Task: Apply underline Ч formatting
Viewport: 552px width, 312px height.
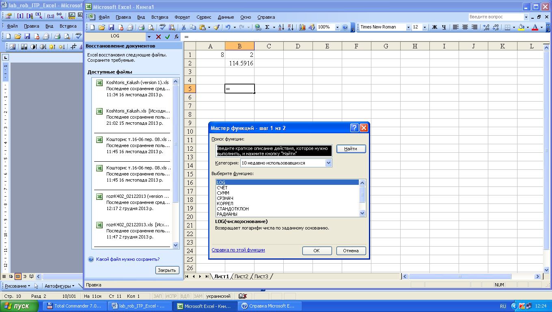Action: [444, 27]
